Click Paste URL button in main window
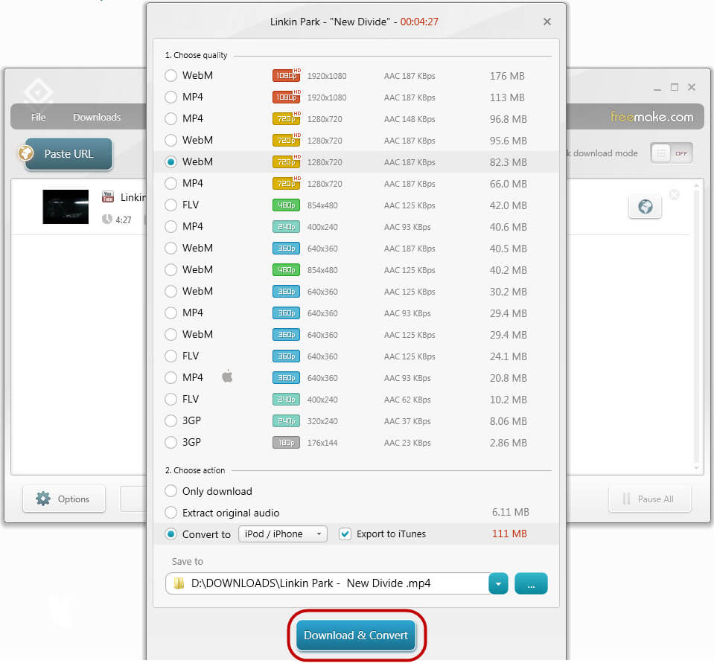The width and height of the screenshot is (714, 663). coord(68,154)
